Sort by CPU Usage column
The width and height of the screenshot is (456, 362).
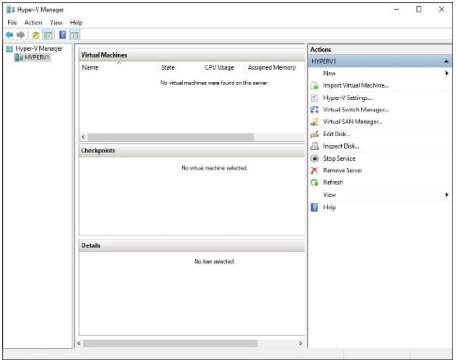click(223, 67)
